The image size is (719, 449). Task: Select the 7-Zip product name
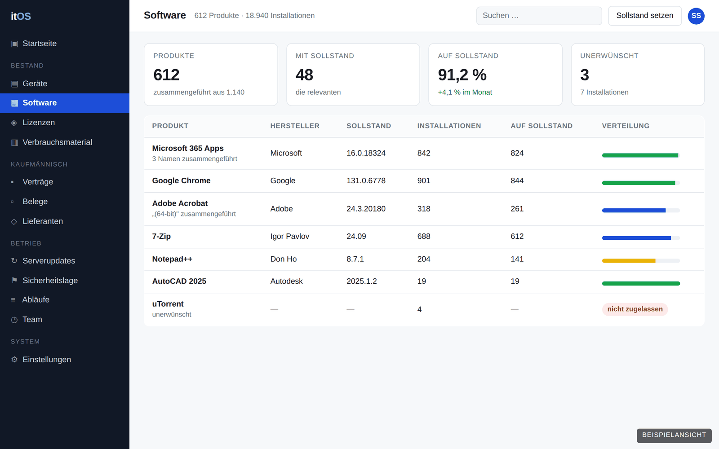[x=161, y=236]
